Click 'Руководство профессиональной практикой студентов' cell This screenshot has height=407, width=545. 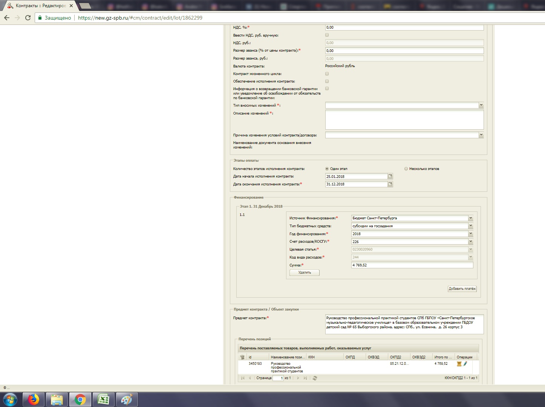287,367
